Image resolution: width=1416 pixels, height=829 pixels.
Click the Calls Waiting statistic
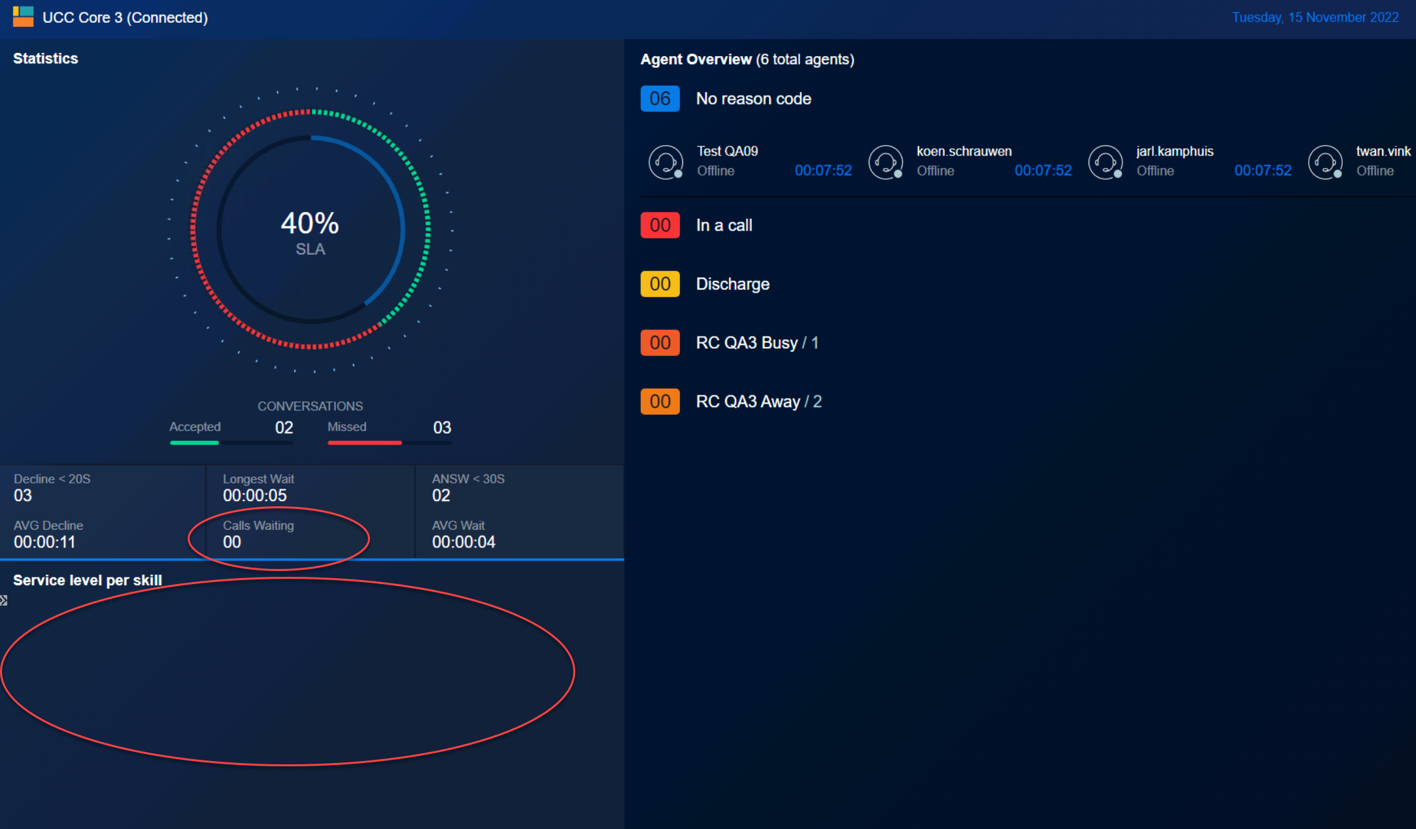258,534
